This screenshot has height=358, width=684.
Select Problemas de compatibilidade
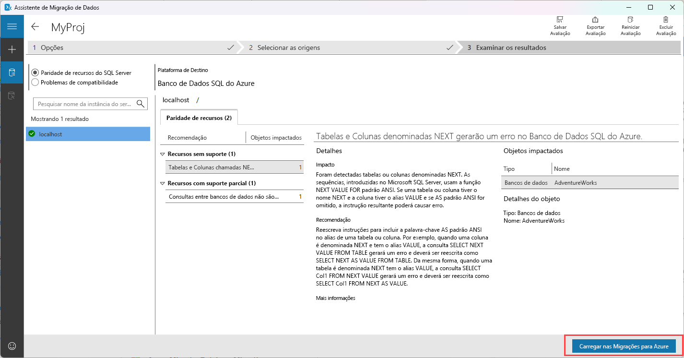[35, 82]
